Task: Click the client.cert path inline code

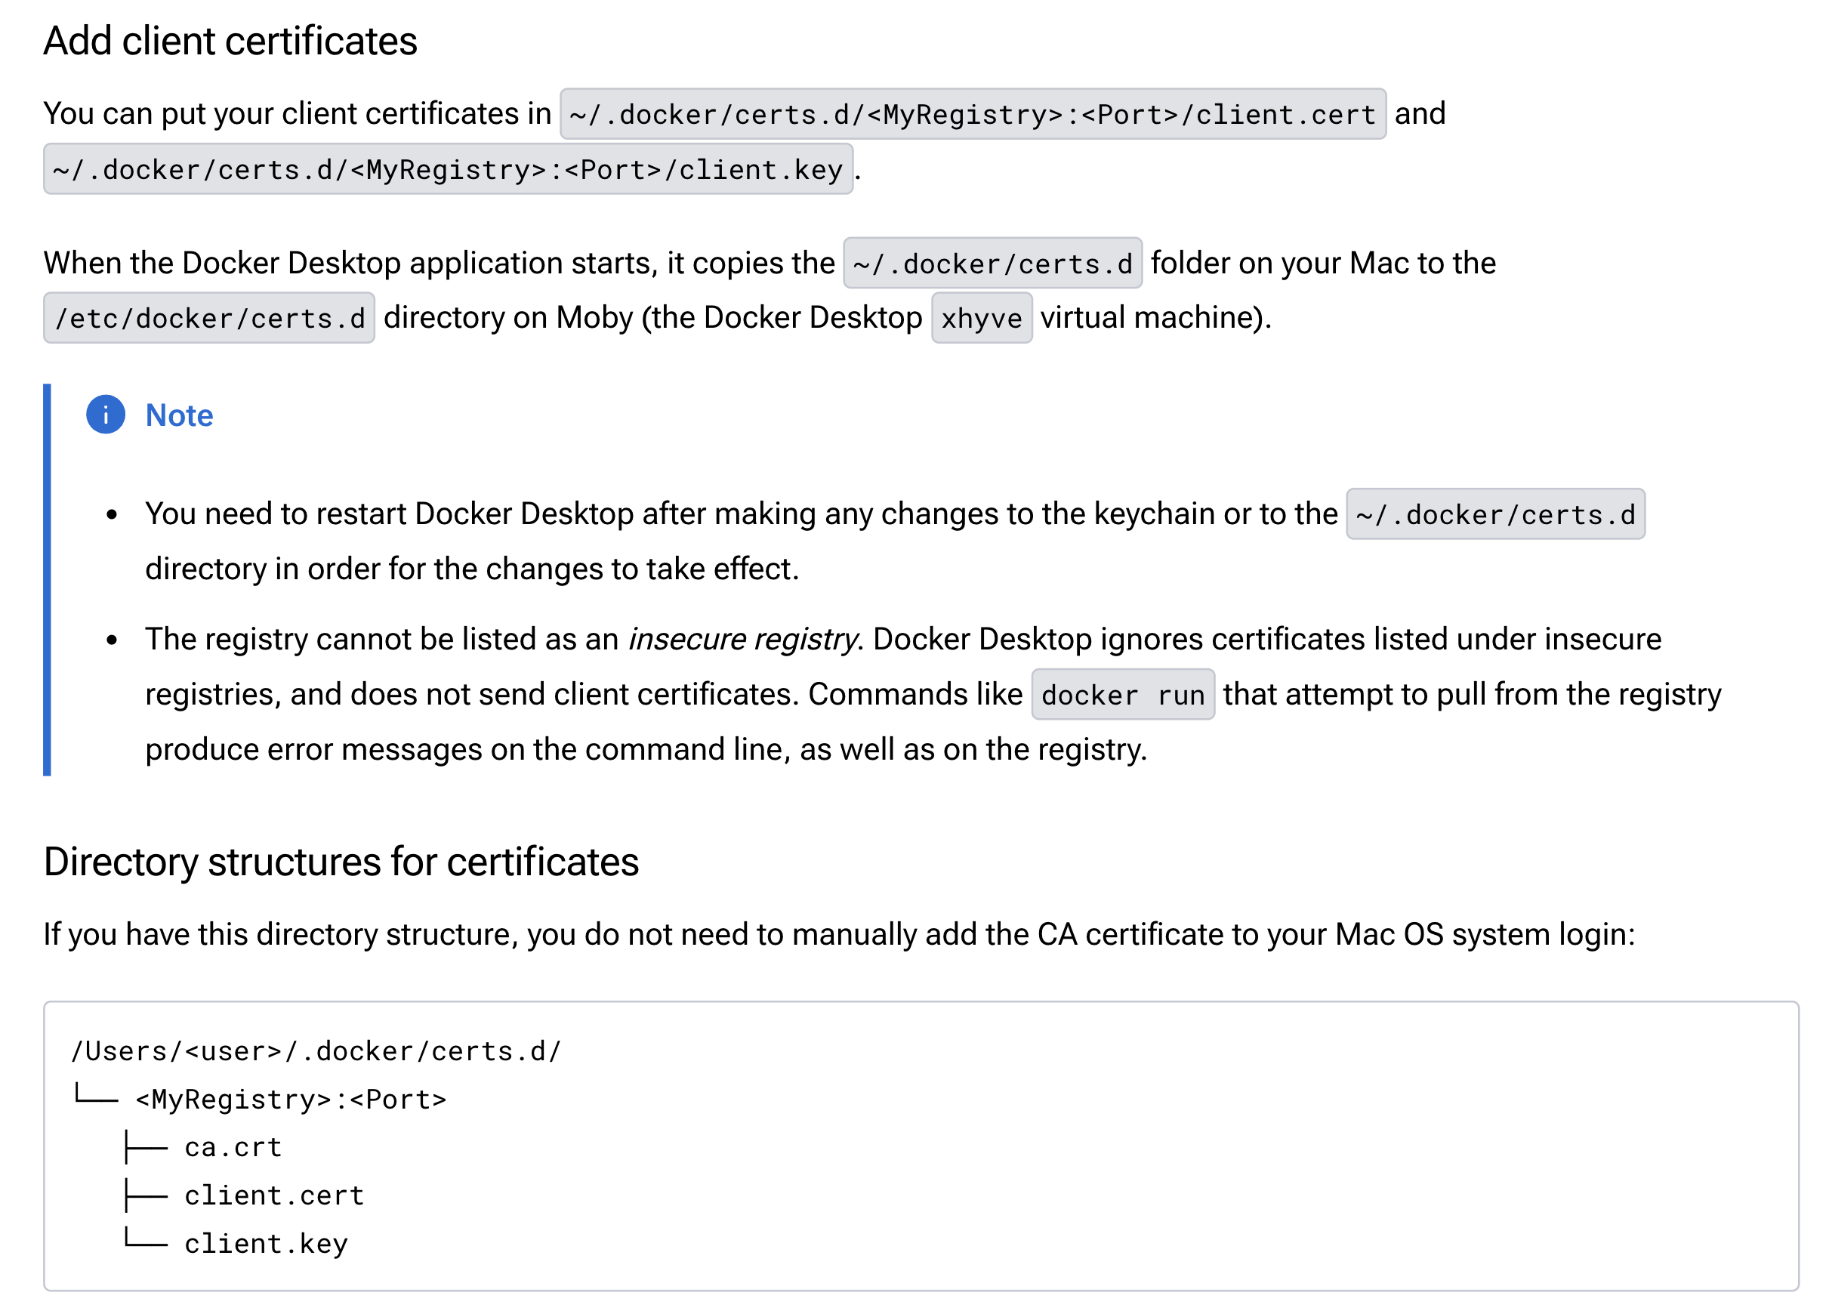Action: [972, 115]
